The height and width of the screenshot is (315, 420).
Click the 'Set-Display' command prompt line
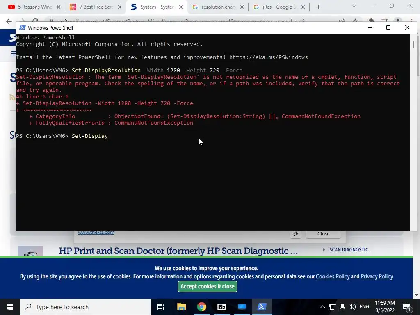coord(62,136)
